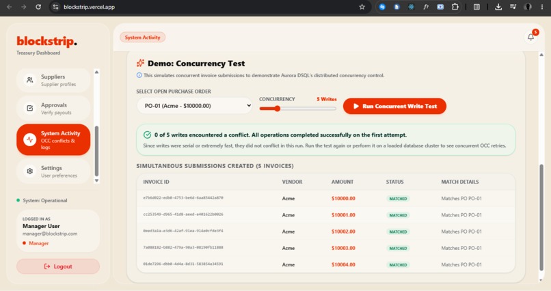Click the Settings gear icon
The image size is (551, 291).
(x=30, y=171)
